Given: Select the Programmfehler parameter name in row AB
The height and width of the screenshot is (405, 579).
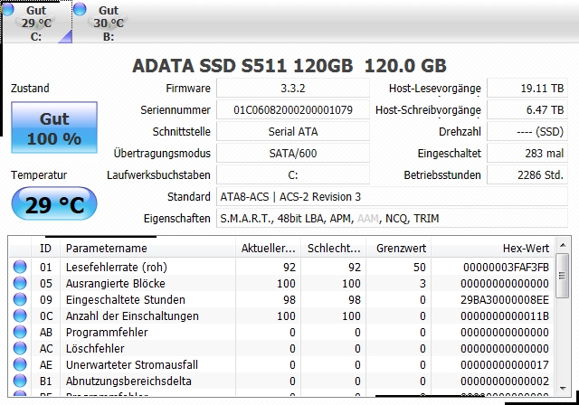Looking at the screenshot, I should point(107,332).
